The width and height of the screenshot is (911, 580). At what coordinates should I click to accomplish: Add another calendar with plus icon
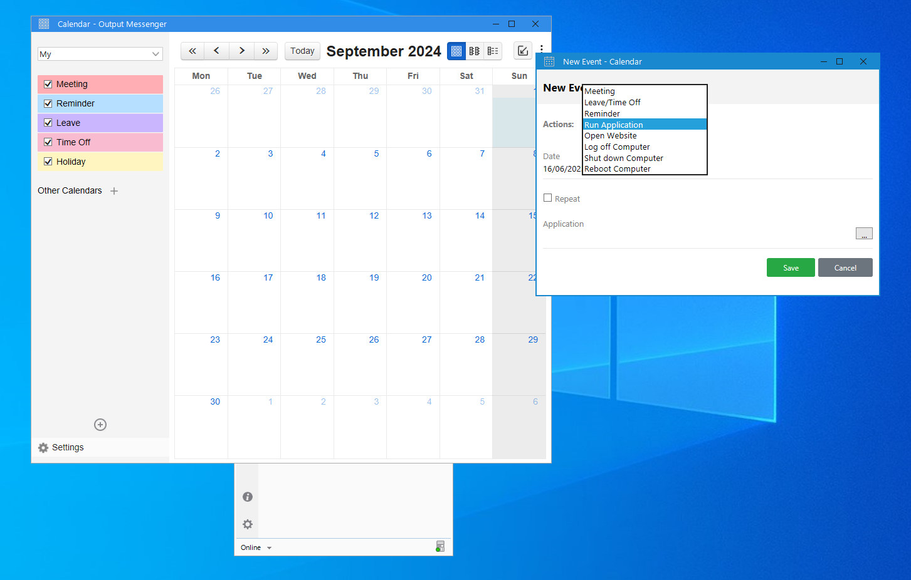point(114,191)
